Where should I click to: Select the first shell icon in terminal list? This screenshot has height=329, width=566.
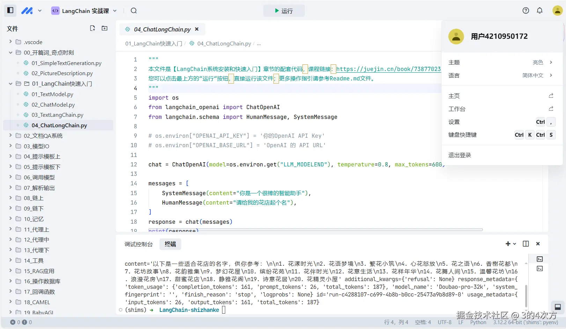(x=539, y=259)
